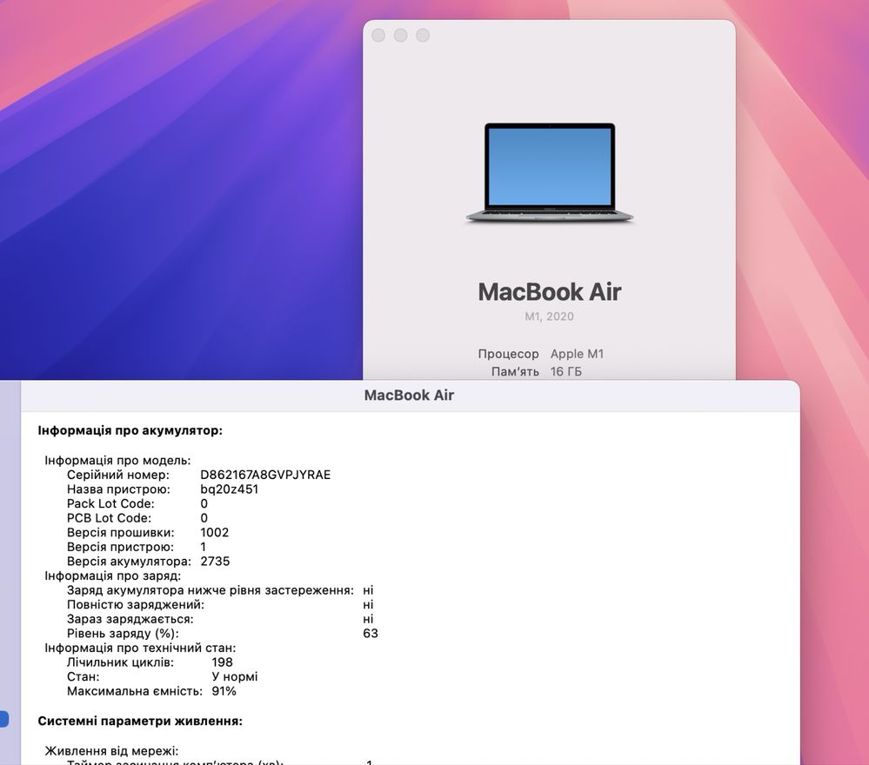Select the 'M1, 2020' model subtitle
This screenshot has height=765, width=869.
[549, 316]
